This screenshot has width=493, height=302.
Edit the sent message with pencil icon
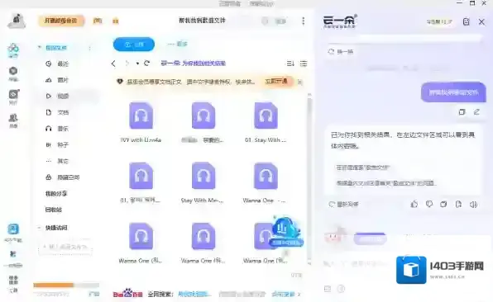[x=476, y=111]
